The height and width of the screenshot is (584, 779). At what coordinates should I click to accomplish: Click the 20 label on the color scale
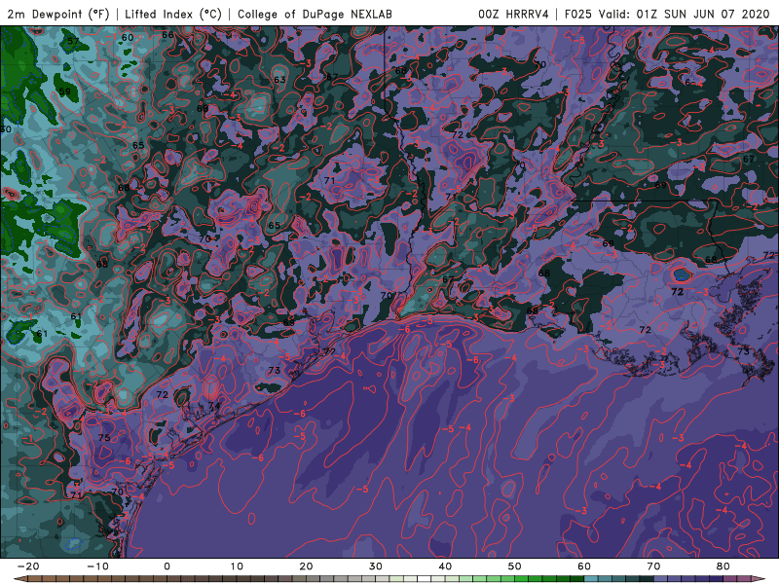[306, 566]
